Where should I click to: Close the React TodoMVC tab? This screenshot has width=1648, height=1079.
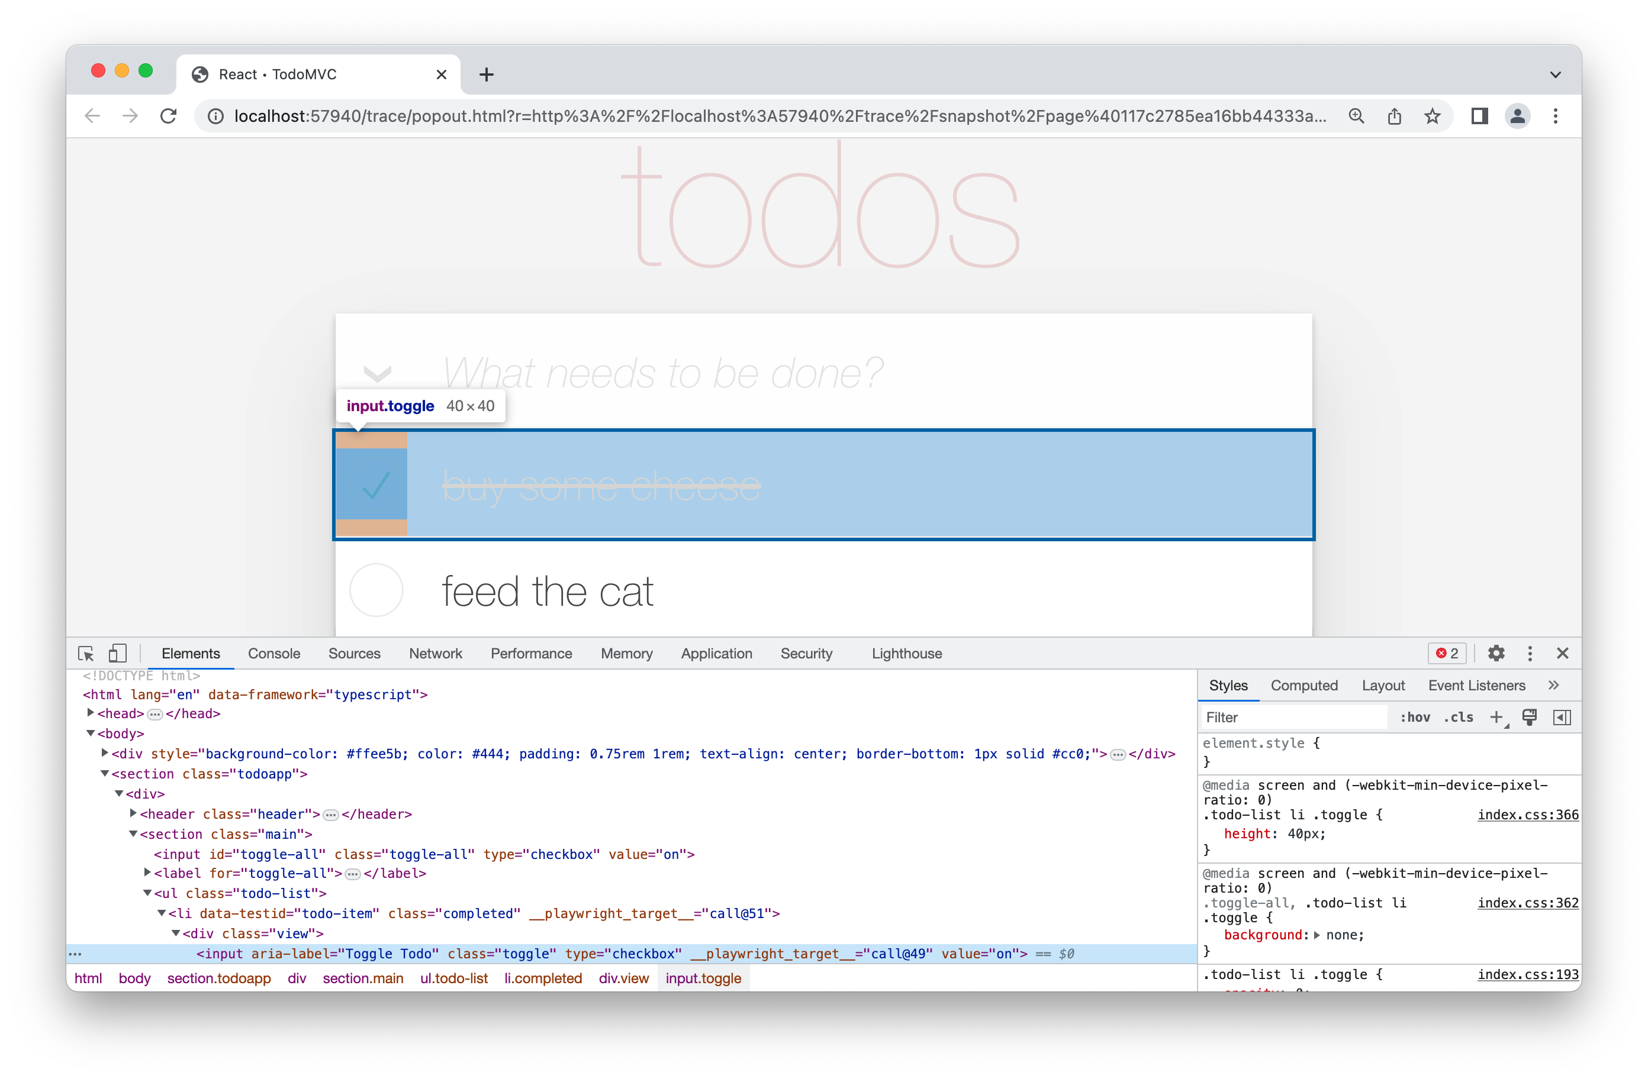tap(441, 74)
